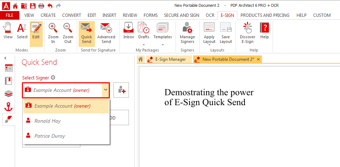The height and width of the screenshot is (167, 340).
Task: Open the layers sidebar panel
Action: click(x=9, y=94)
